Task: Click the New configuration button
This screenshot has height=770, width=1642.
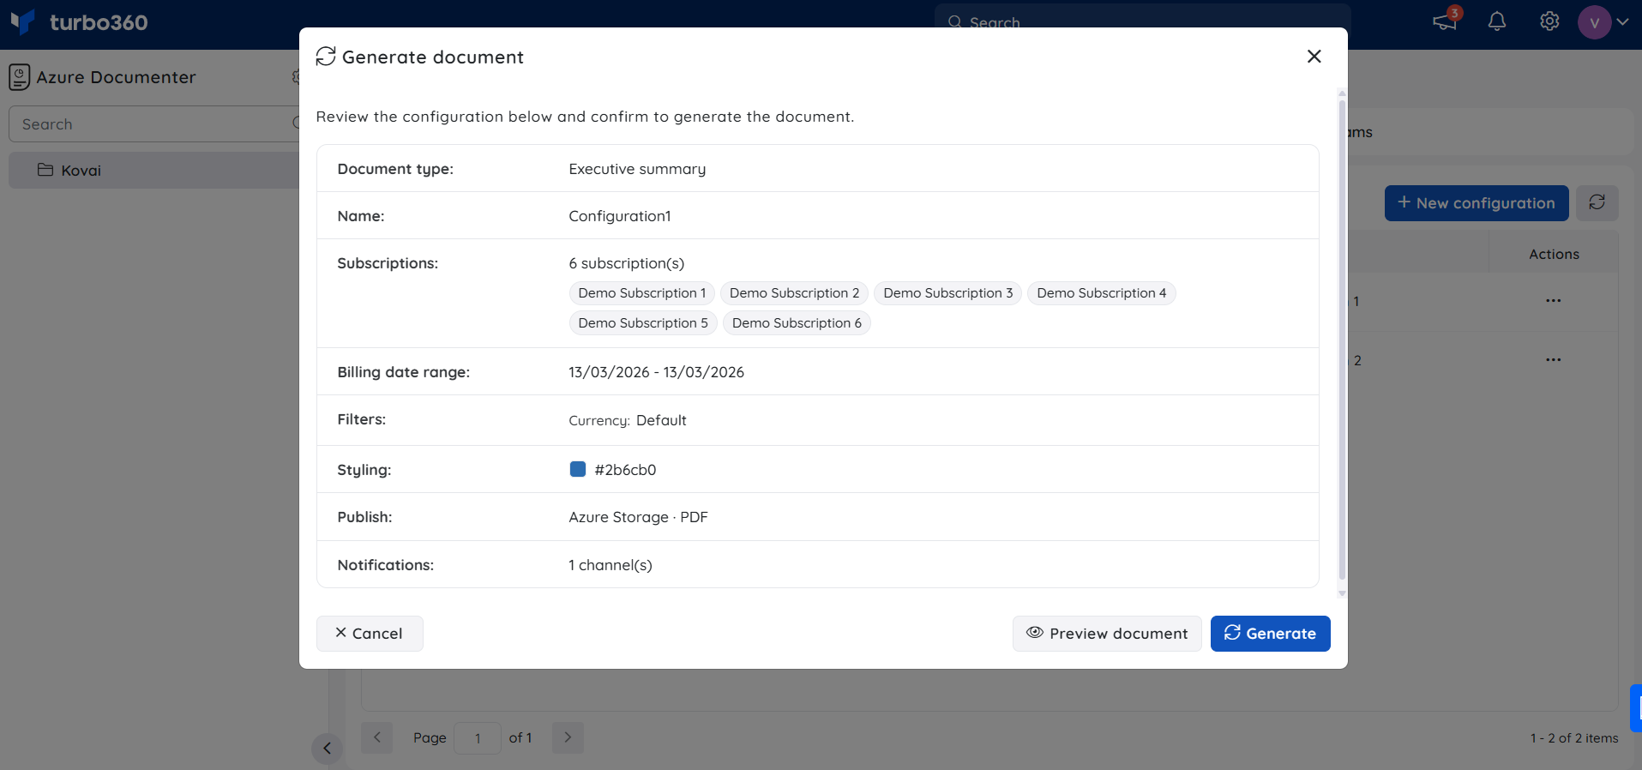Action: click(1476, 203)
